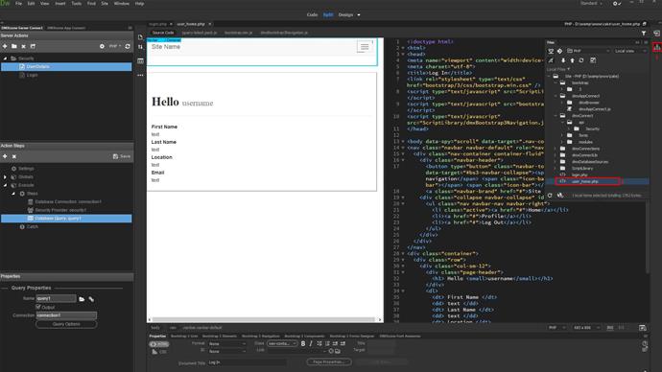Create new folder in Server Actions toolbar
The width and height of the screenshot is (662, 372).
tap(14, 46)
